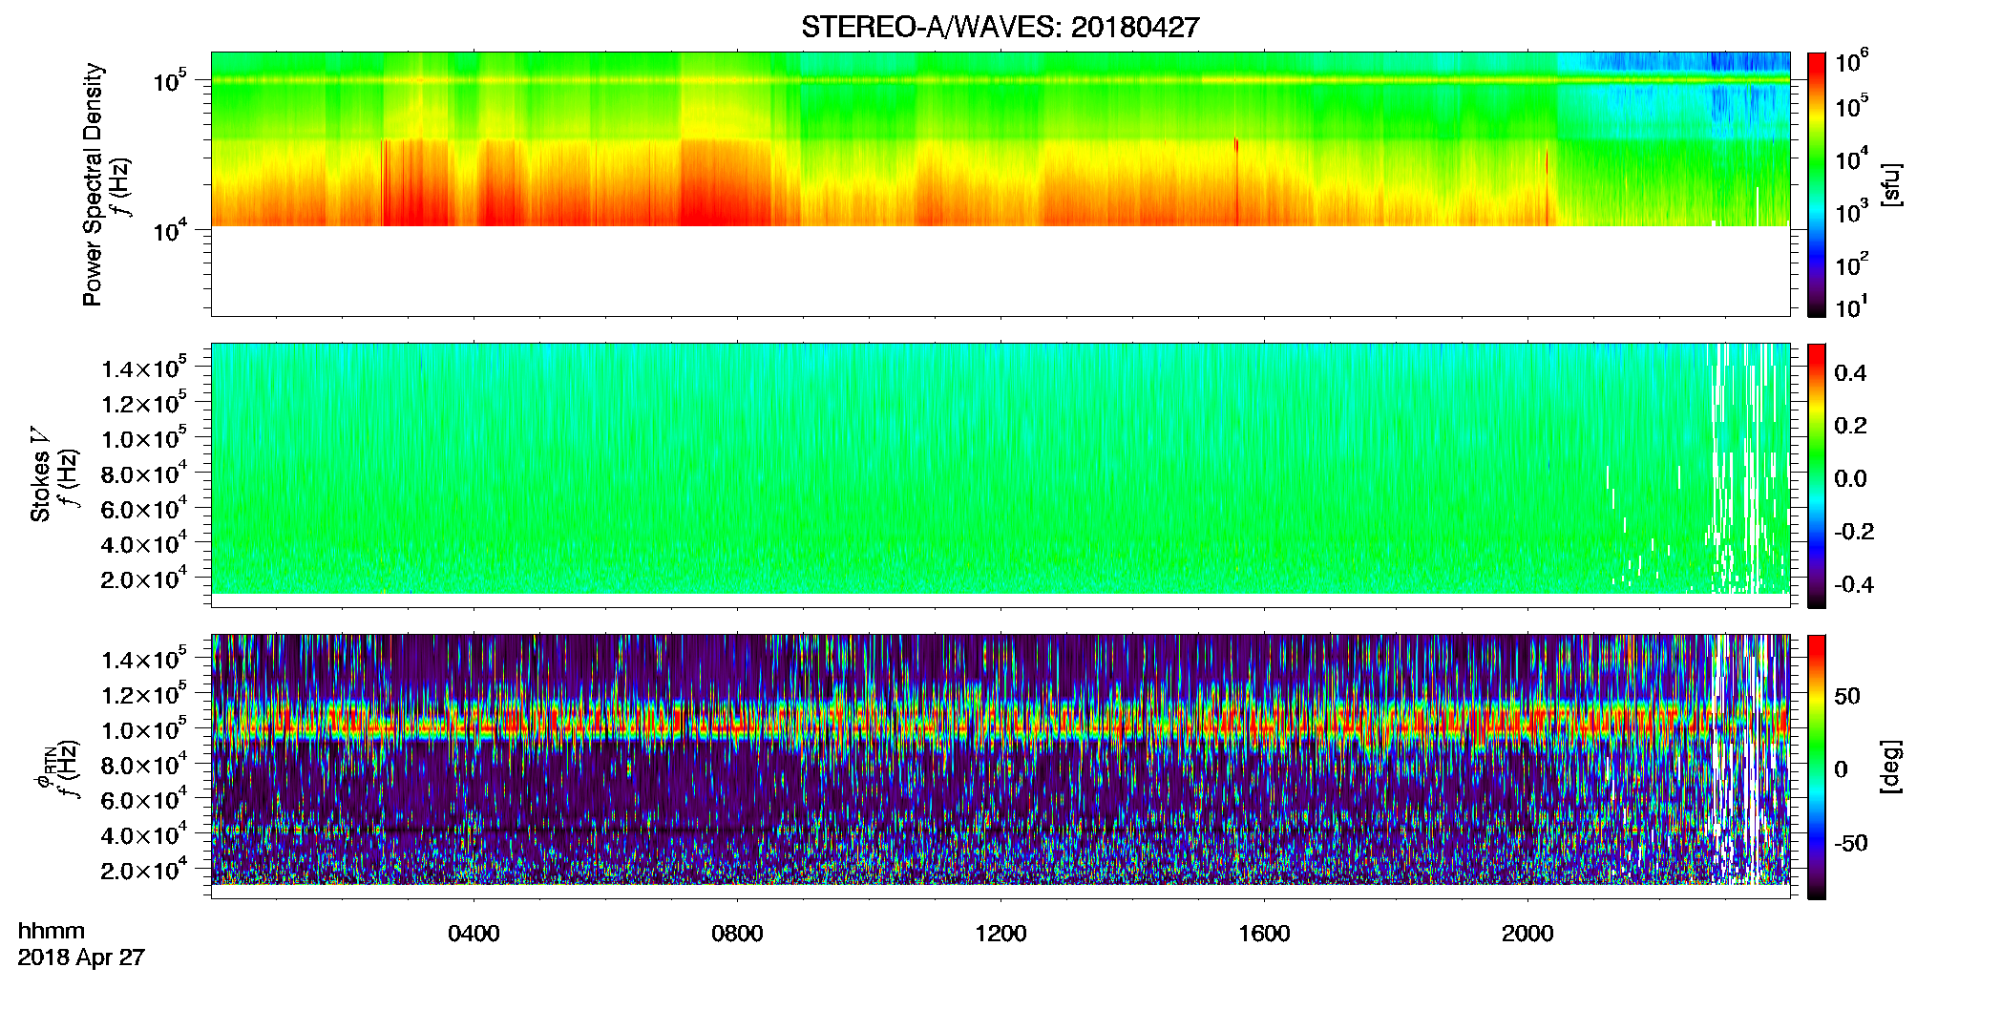The height and width of the screenshot is (1031, 2001).
Task: Click the 2.0×10^4 tick in Stokes V panel
Action: tap(144, 579)
